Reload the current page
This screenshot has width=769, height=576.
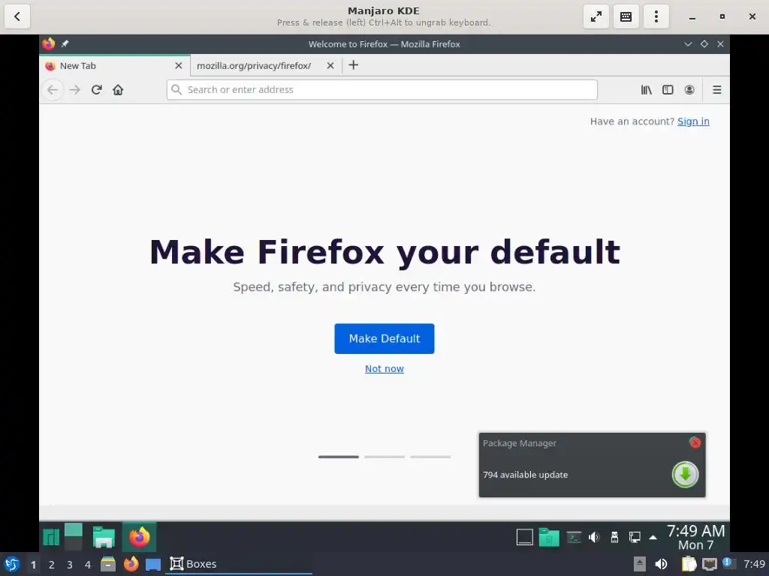97,90
